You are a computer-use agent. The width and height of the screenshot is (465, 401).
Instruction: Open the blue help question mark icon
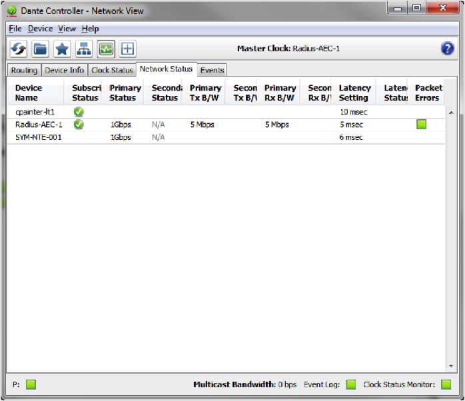coord(447,48)
